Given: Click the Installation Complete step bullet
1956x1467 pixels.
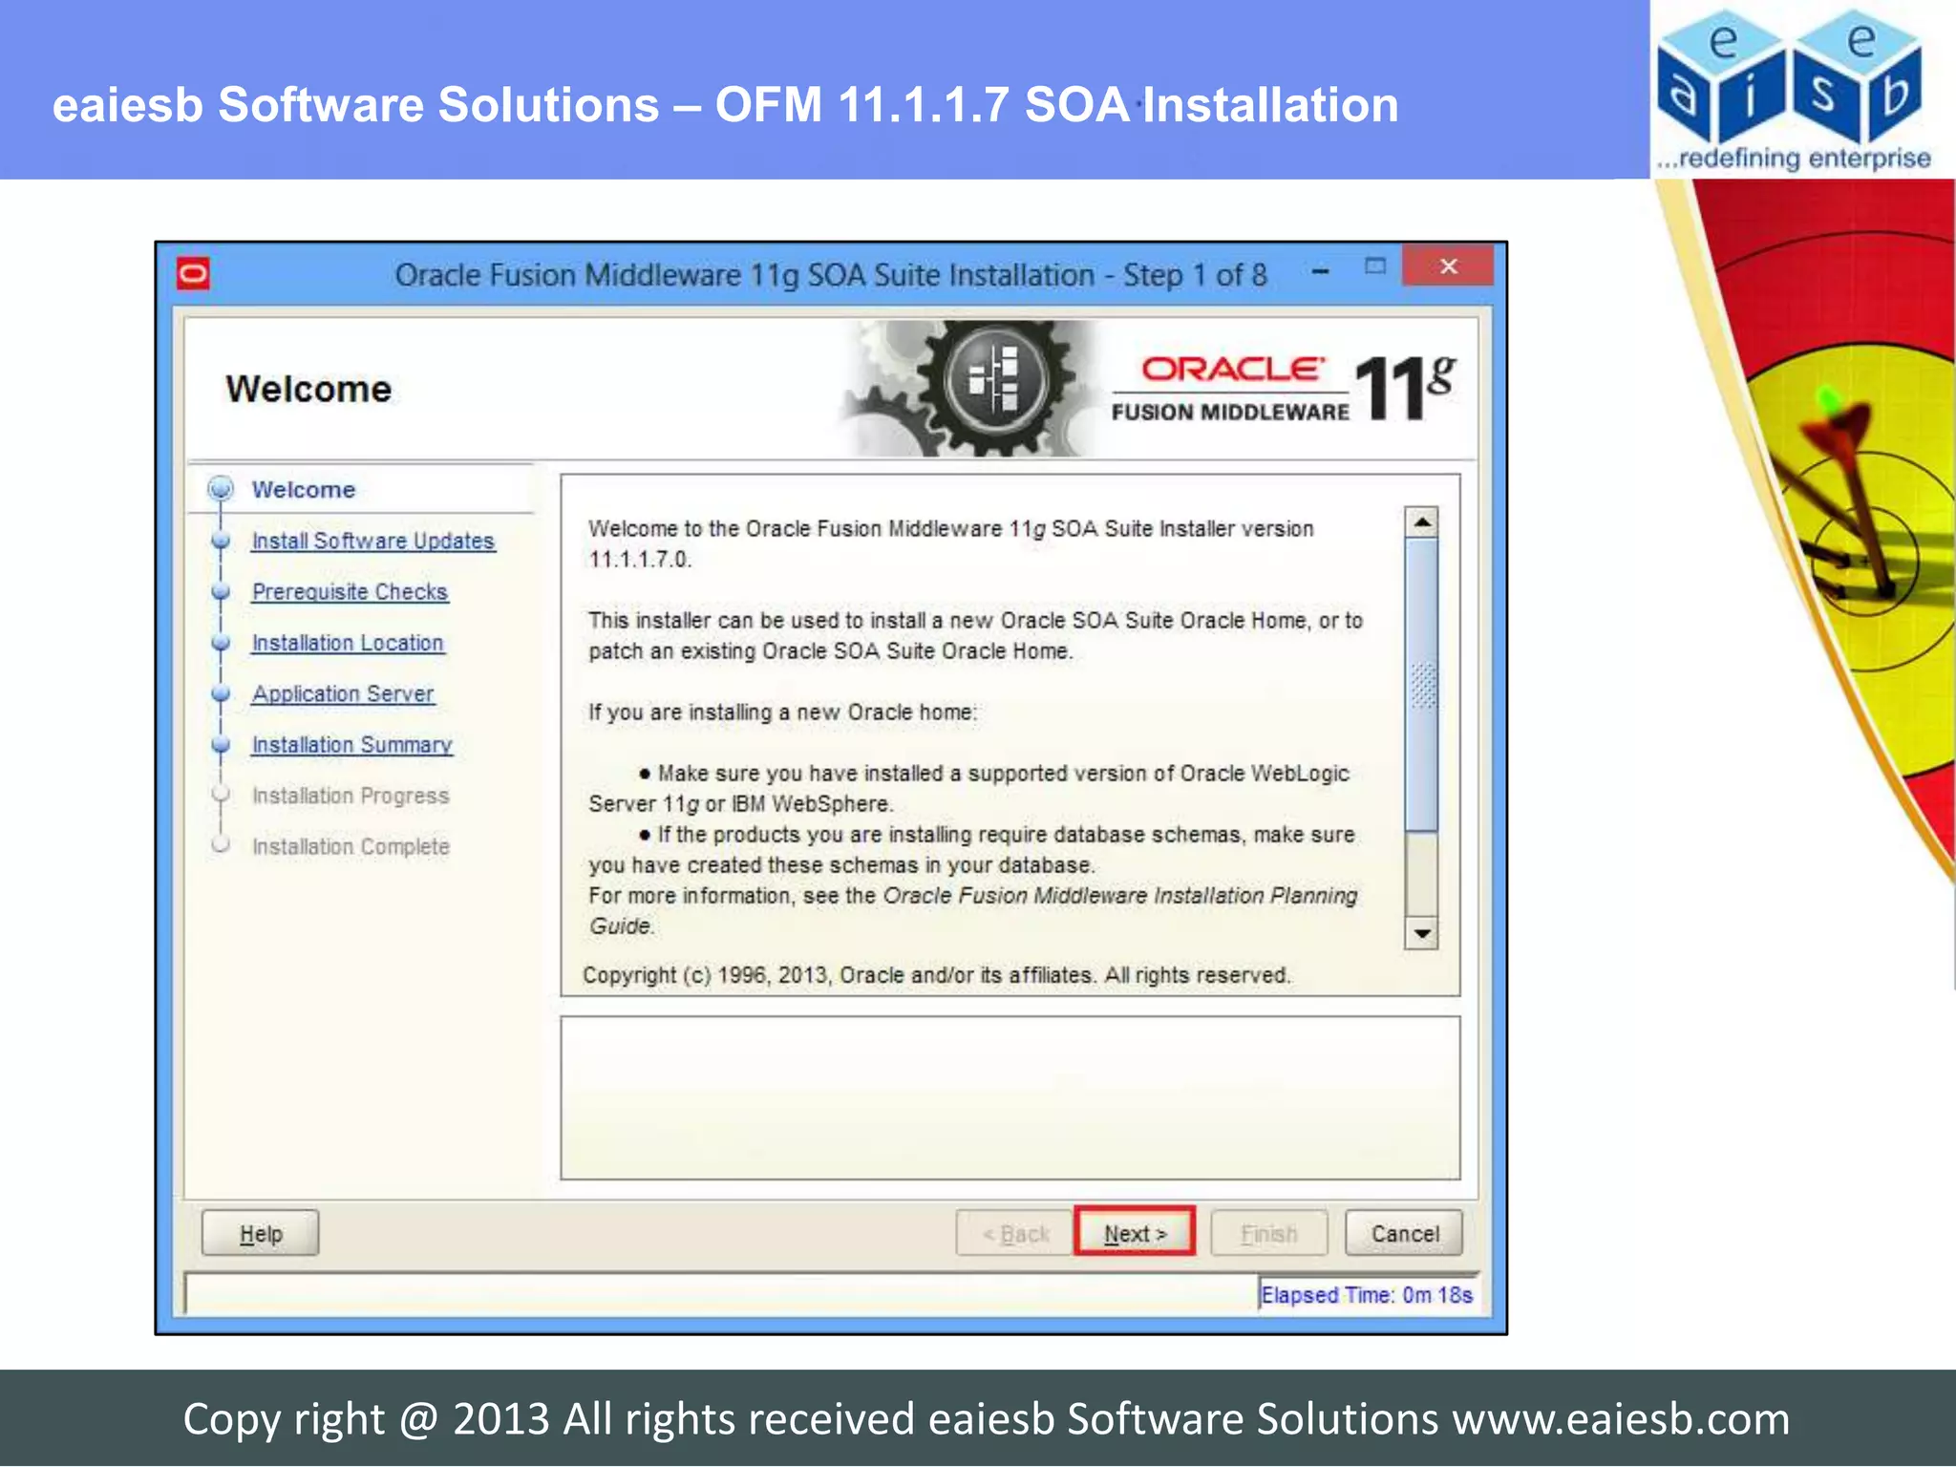Looking at the screenshot, I should pos(221,845).
